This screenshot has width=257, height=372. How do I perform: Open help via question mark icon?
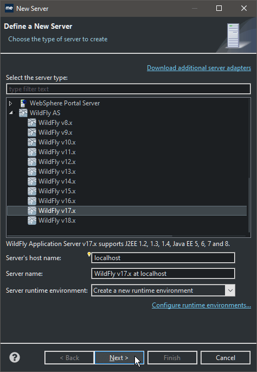coord(15,357)
